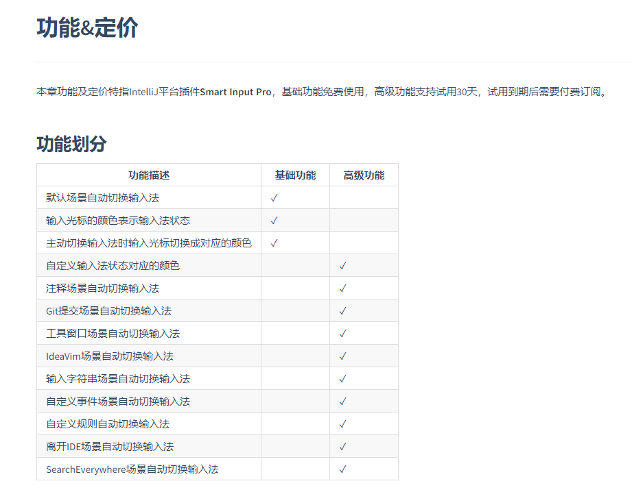The width and height of the screenshot is (632, 492).
Task: Click the checkmark in 自定义输入法状态对应的颜色 row
Action: [x=342, y=265]
